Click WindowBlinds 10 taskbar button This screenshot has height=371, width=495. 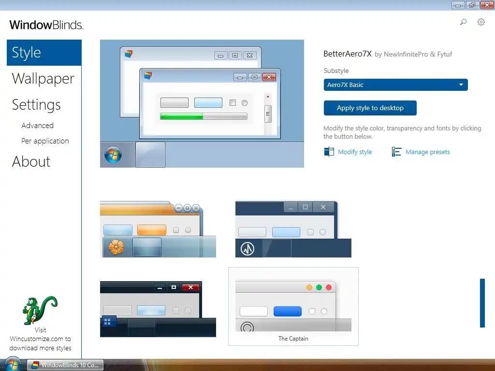tap(65, 365)
